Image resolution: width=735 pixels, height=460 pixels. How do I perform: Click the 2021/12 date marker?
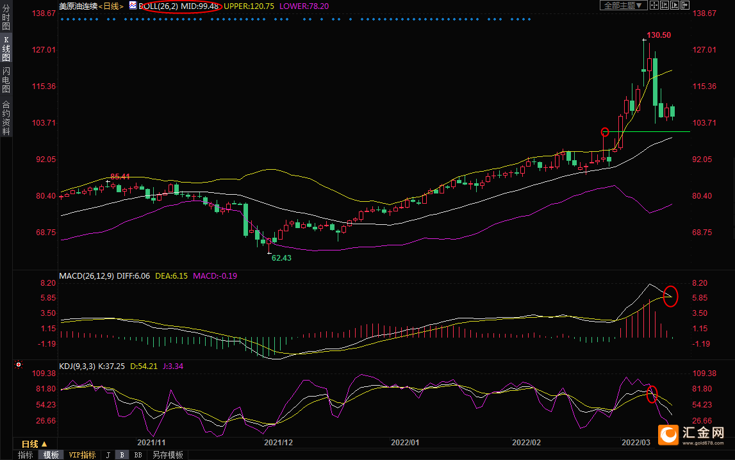[279, 443]
